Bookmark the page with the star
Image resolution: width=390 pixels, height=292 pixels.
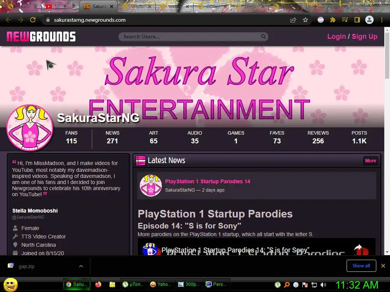(305, 20)
